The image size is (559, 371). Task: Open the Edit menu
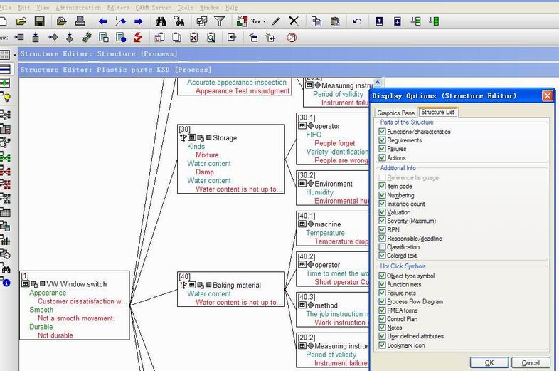(x=23, y=8)
